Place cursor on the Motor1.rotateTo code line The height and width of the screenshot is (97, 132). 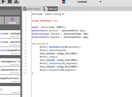(x=58, y=70)
